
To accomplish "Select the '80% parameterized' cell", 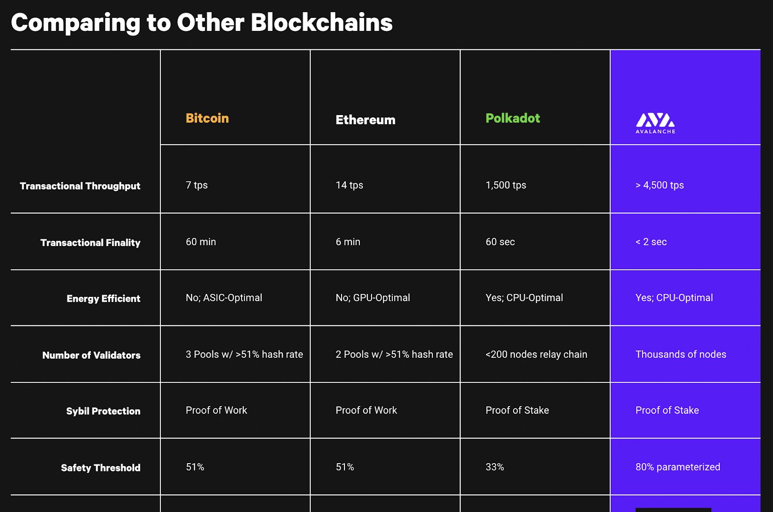I will point(677,467).
